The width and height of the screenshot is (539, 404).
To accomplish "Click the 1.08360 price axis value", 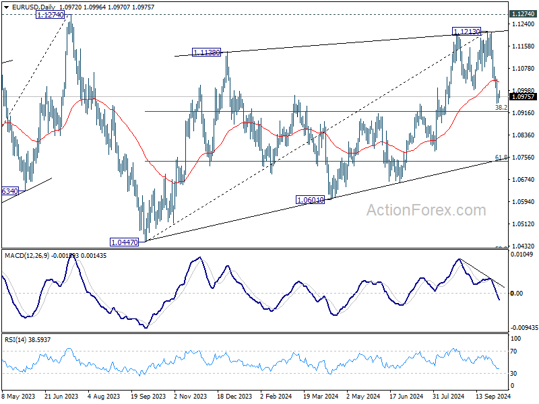I will [x=524, y=135].
